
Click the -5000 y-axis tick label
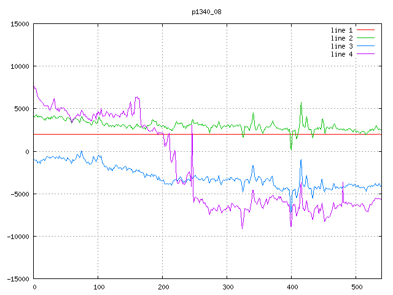point(20,194)
